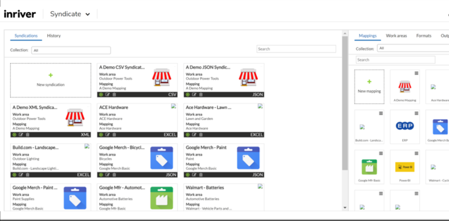Screen dimensions: 449x221
Task: Open the Formats tab
Action: [424, 36]
